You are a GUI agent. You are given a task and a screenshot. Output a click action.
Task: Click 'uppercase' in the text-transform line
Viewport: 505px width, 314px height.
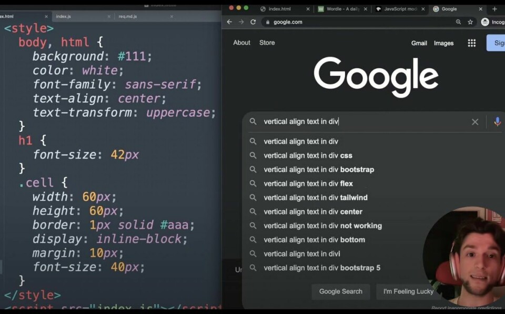coord(178,113)
